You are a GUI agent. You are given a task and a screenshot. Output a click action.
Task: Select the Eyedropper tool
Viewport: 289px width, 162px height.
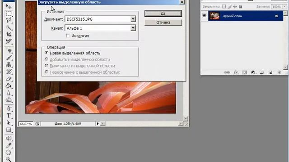coord(9,145)
